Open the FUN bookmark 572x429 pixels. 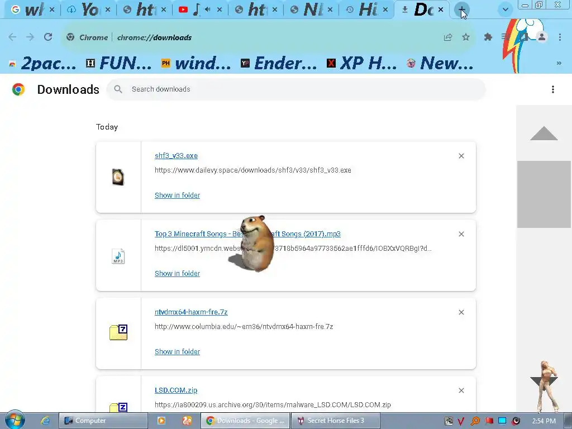(119, 63)
